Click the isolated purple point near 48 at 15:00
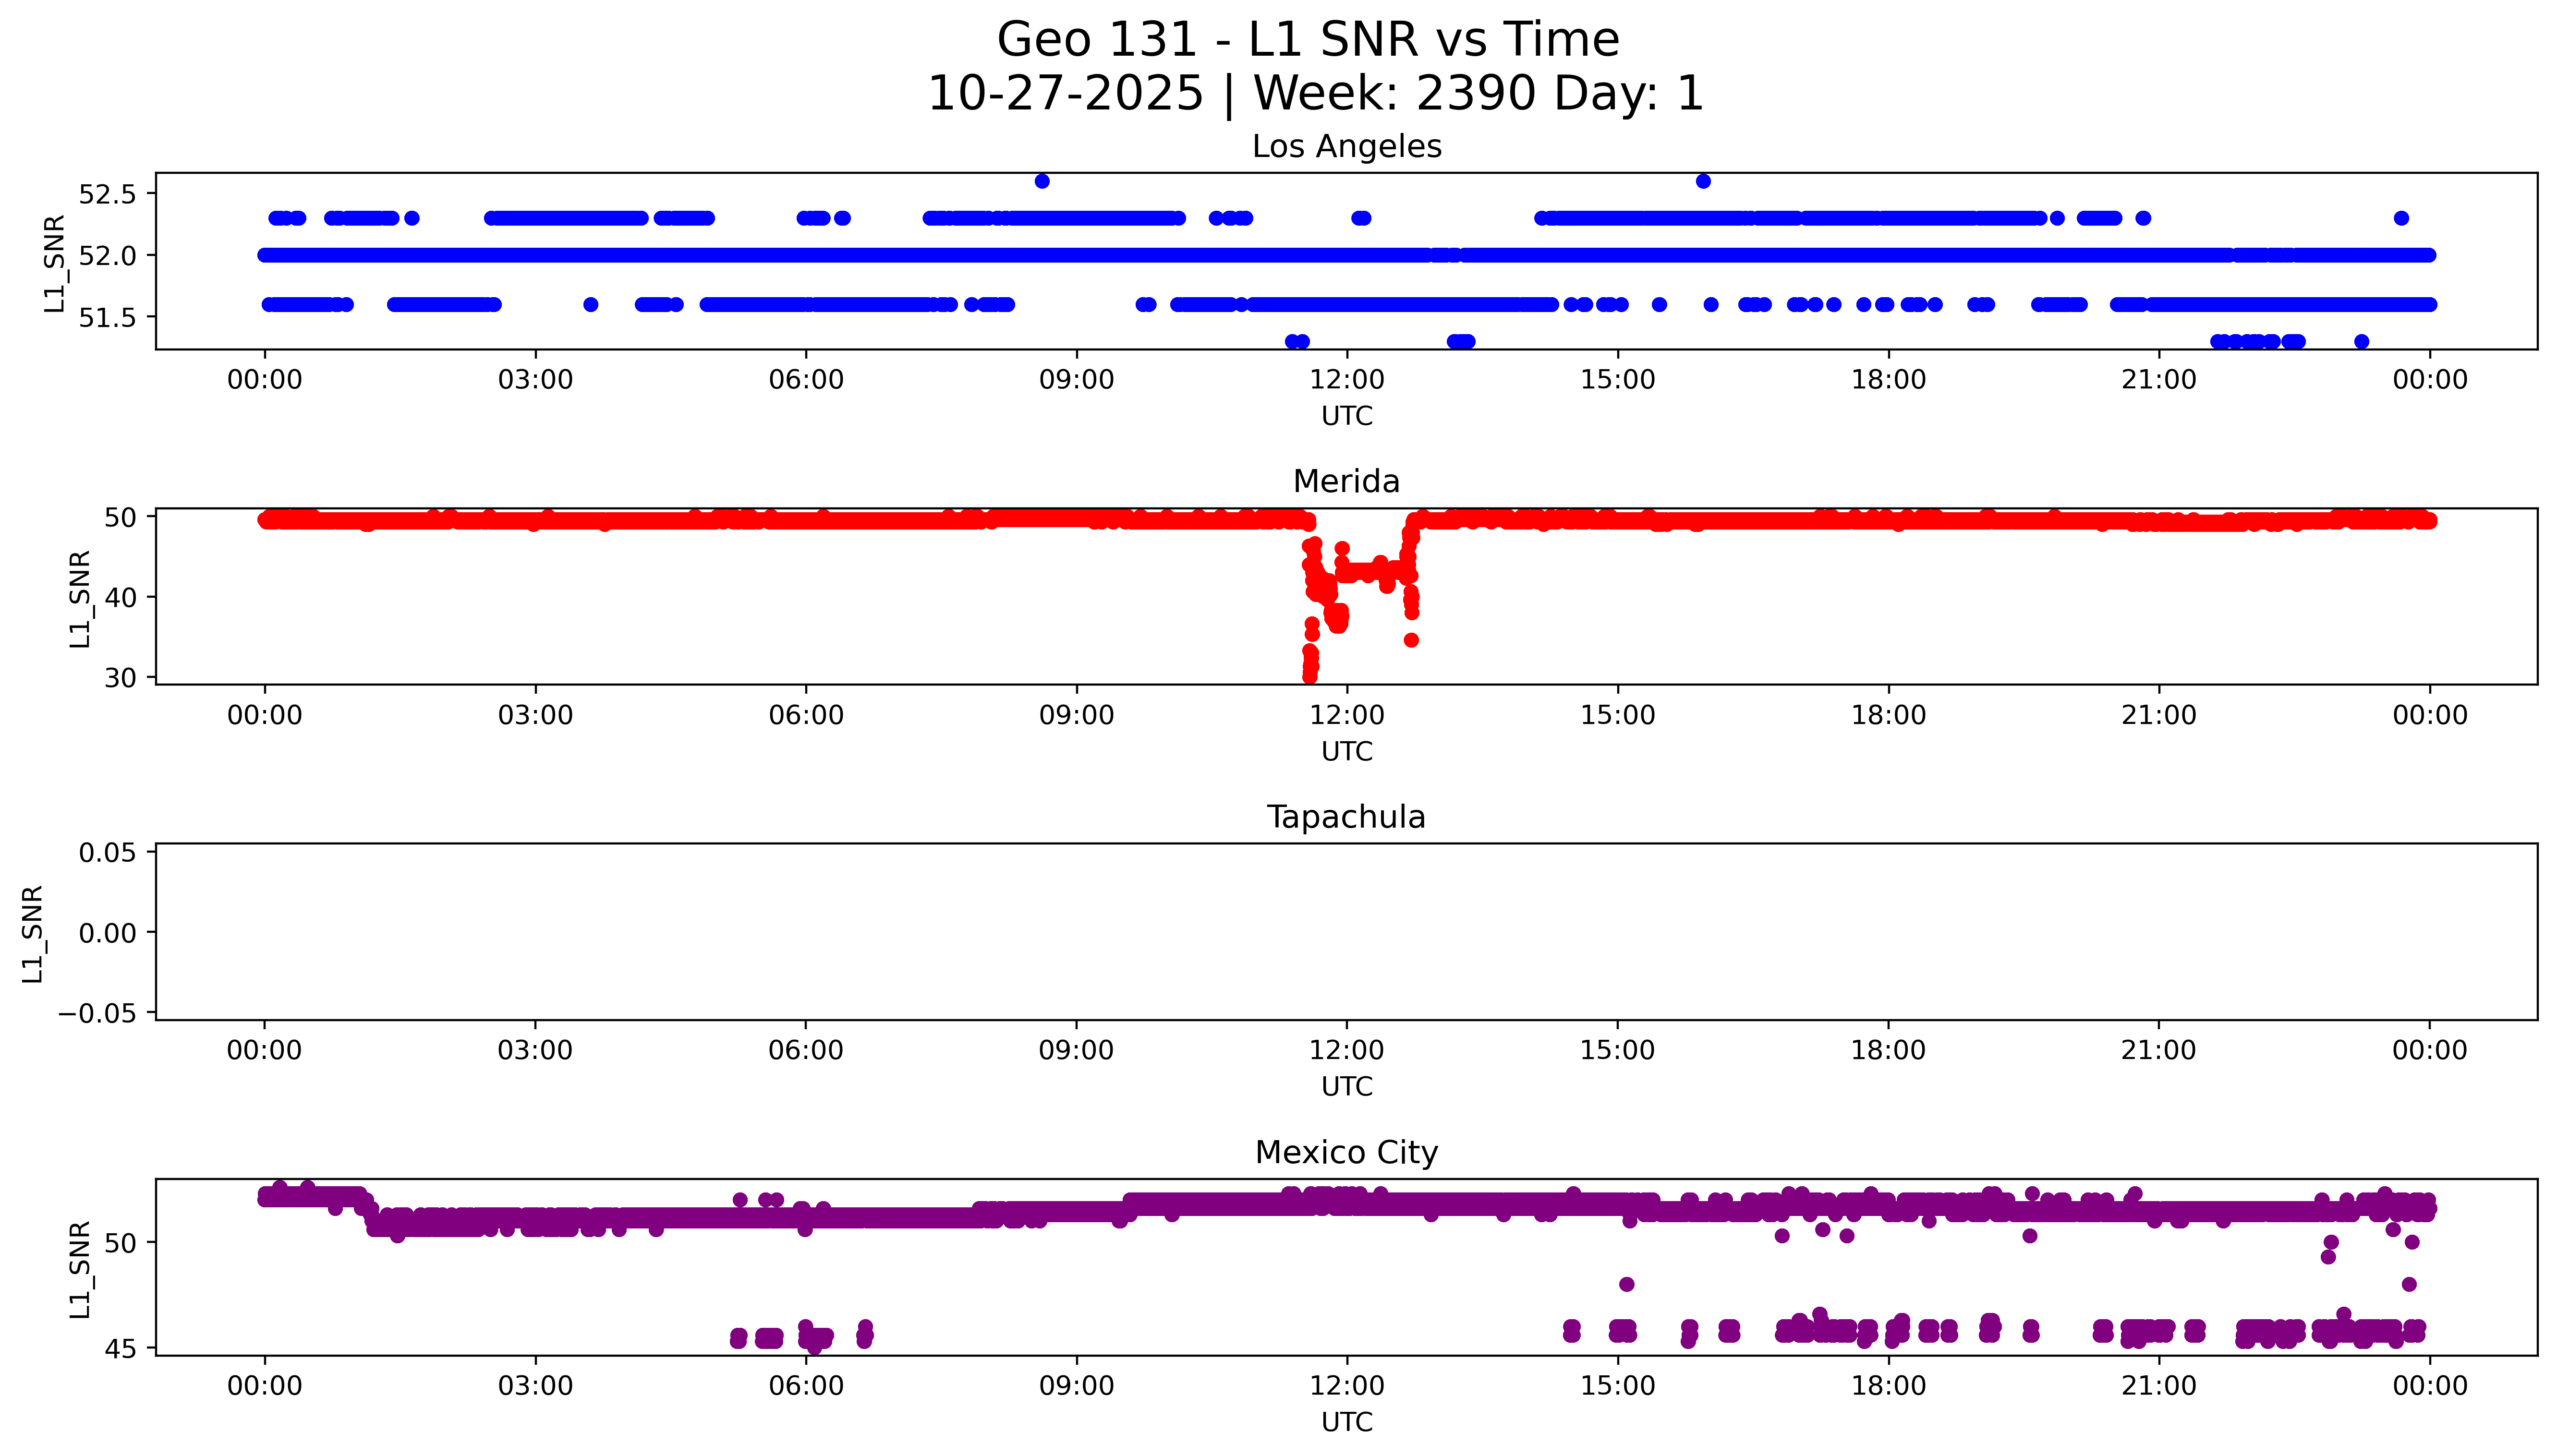Screen dimensions: 2557x1456 point(1626,1284)
